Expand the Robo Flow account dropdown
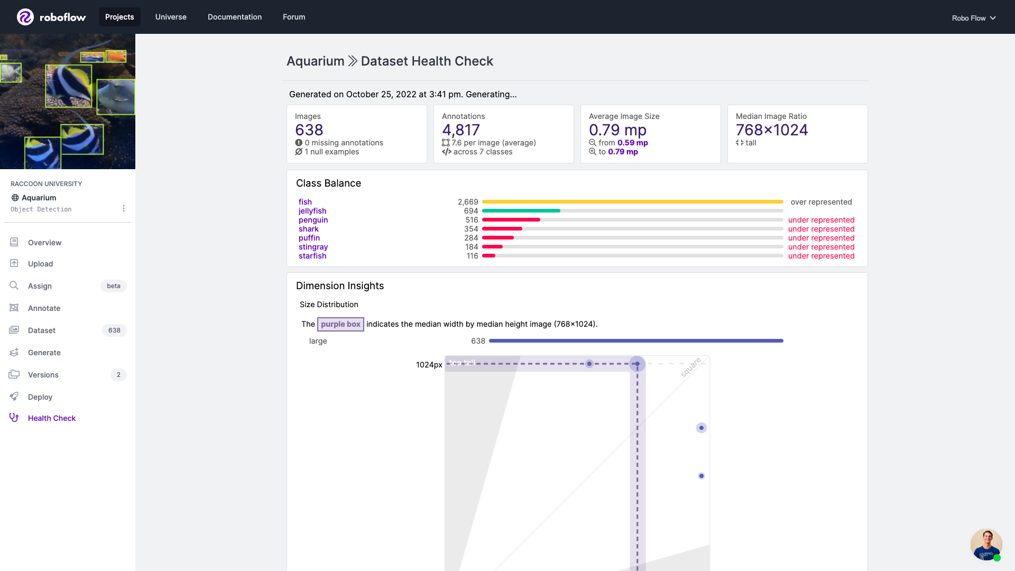This screenshot has width=1015, height=571. [974, 18]
